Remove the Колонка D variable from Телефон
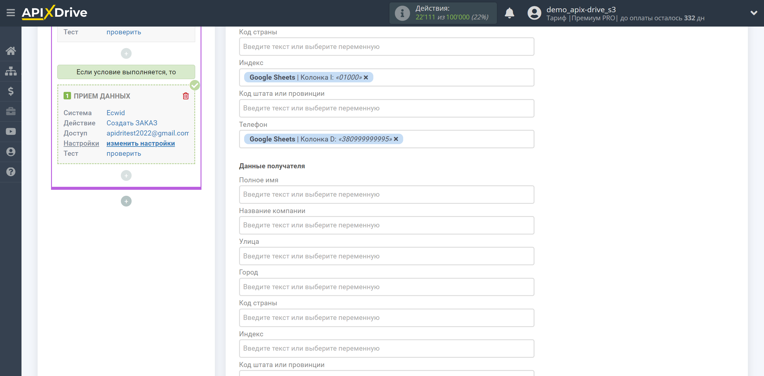Image resolution: width=764 pixels, height=376 pixels. click(396, 139)
